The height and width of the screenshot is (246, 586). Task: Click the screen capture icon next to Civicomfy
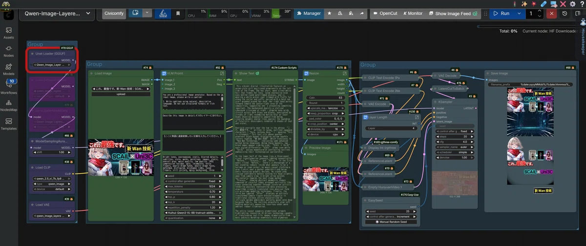tap(135, 13)
